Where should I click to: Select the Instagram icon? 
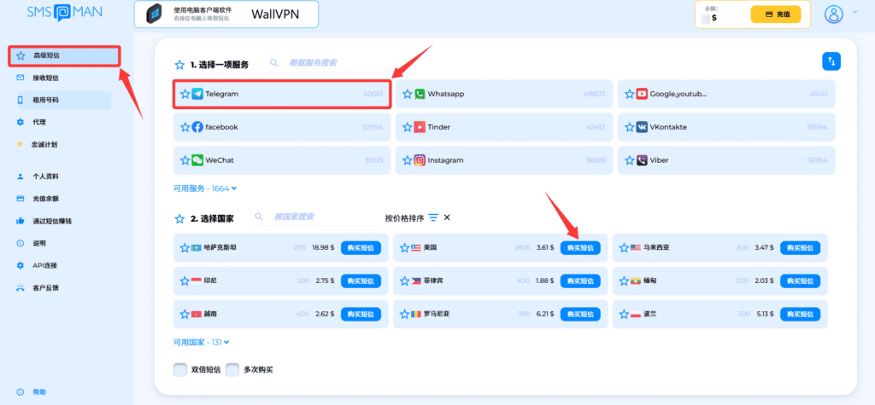[x=420, y=160]
